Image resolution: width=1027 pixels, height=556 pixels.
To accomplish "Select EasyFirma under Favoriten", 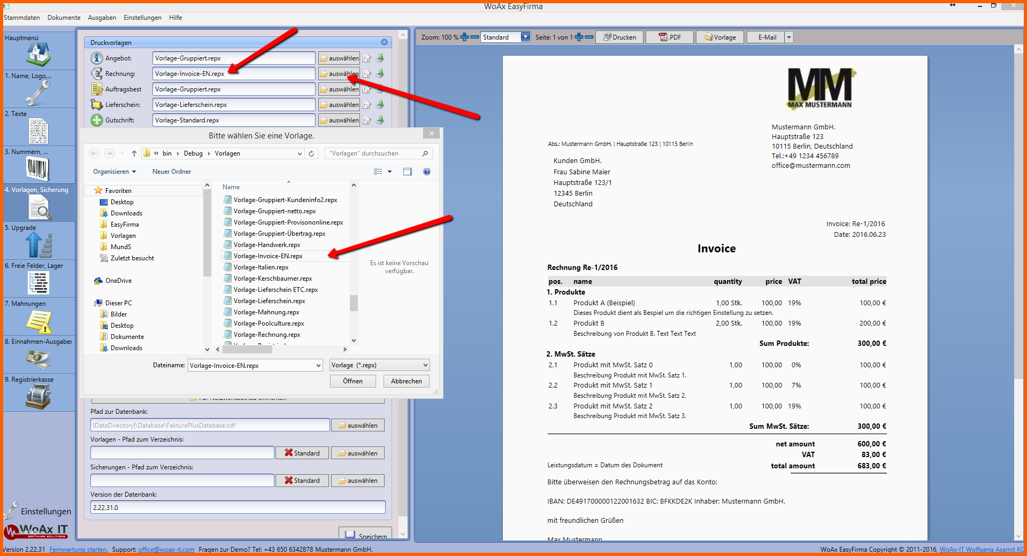I will [x=125, y=225].
